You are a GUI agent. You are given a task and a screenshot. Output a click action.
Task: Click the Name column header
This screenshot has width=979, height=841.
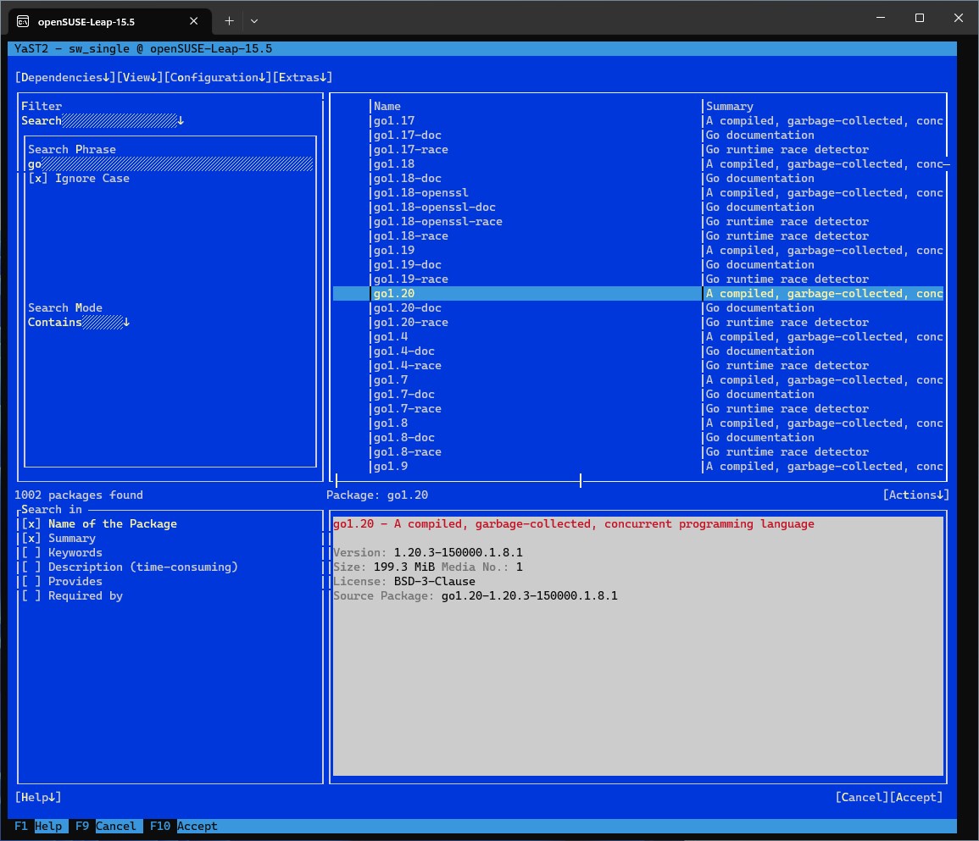[x=387, y=106]
